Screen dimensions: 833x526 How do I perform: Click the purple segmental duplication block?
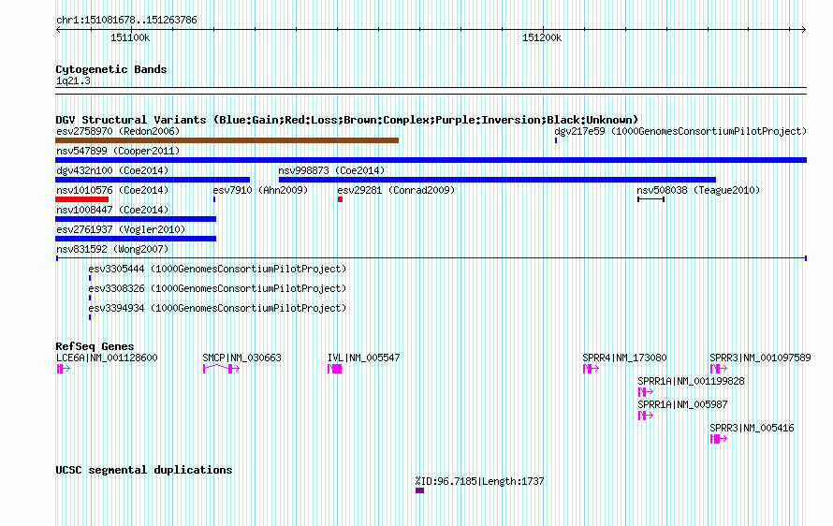[x=419, y=490]
